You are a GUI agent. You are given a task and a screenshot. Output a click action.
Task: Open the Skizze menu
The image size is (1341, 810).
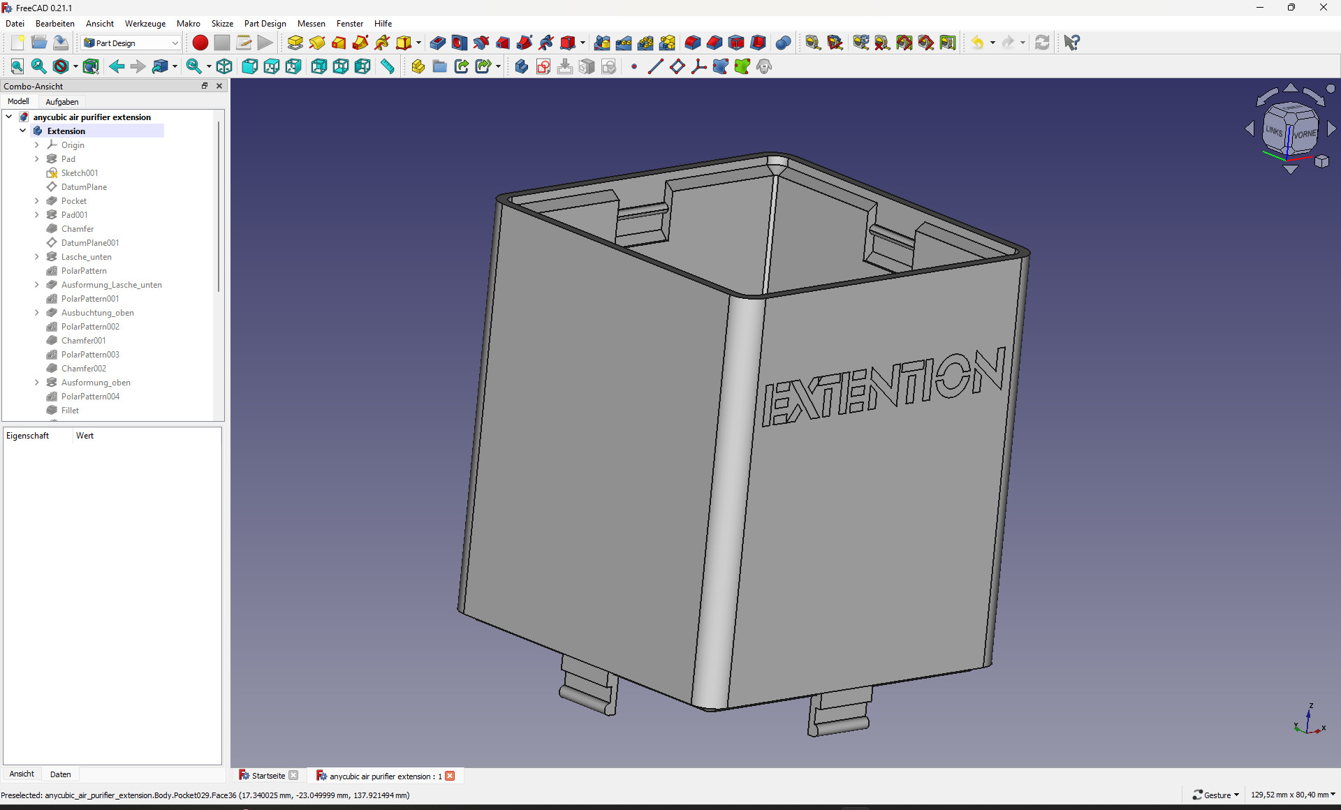pos(222,23)
